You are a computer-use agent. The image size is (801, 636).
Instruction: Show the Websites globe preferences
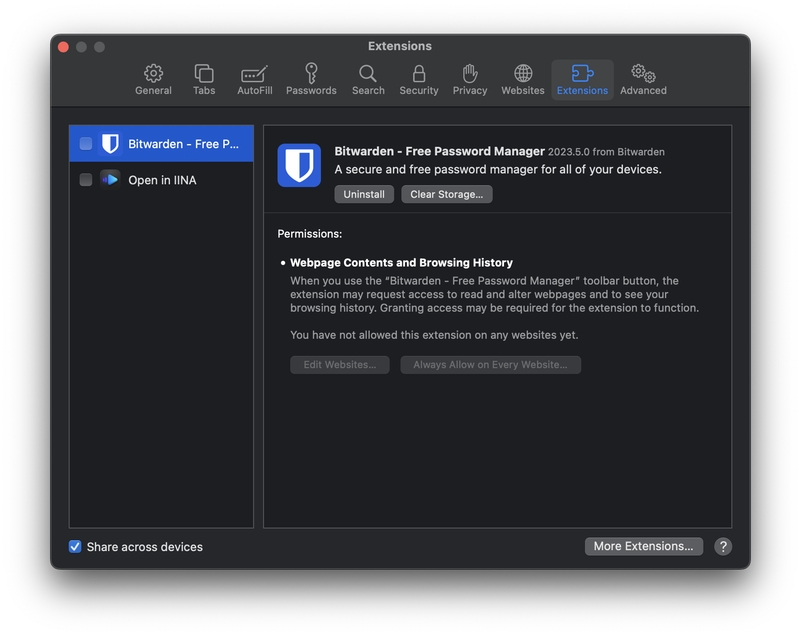click(x=523, y=74)
